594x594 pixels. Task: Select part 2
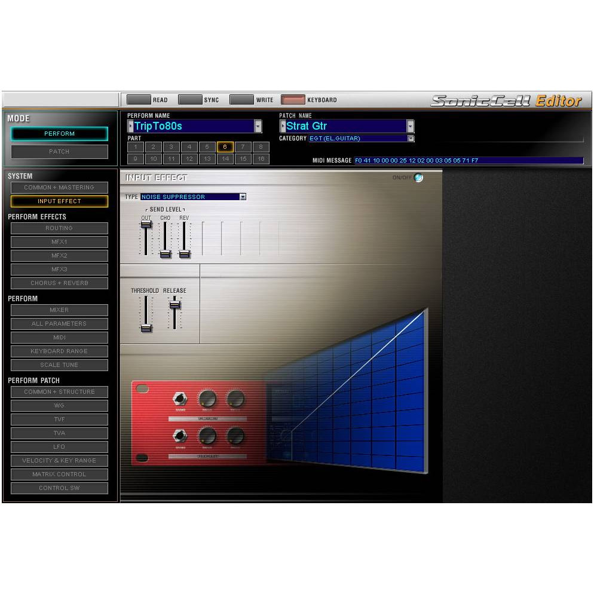click(154, 147)
